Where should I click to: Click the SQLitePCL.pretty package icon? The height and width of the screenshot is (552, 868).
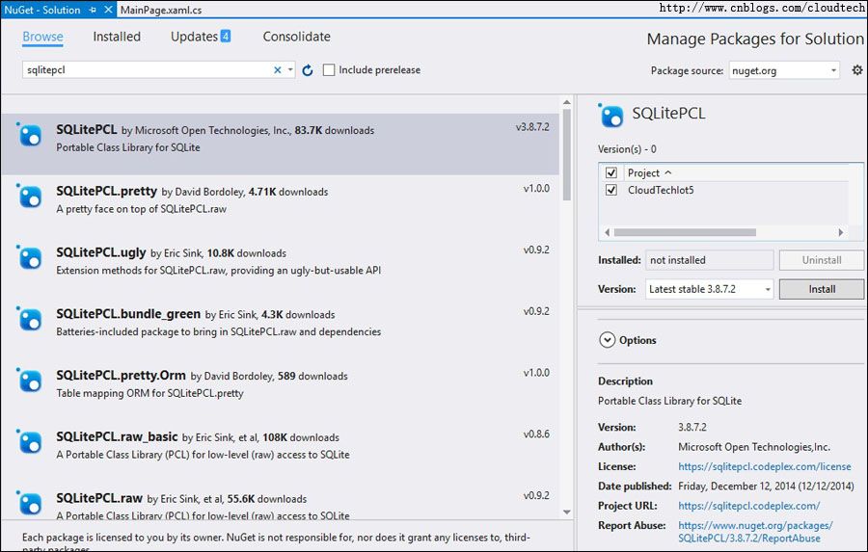(x=29, y=196)
